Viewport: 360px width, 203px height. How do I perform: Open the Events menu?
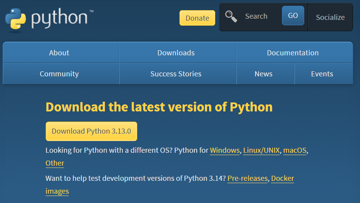point(322,74)
